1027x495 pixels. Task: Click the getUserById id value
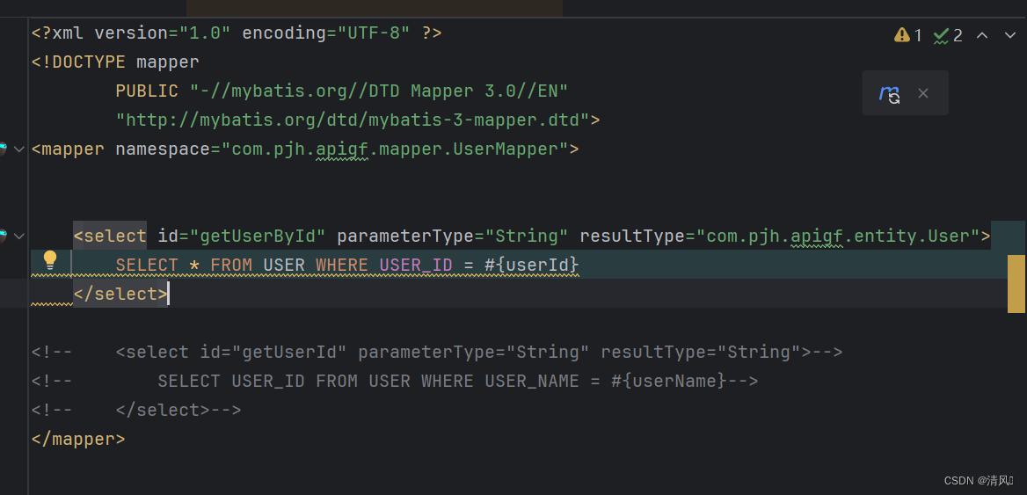(263, 236)
